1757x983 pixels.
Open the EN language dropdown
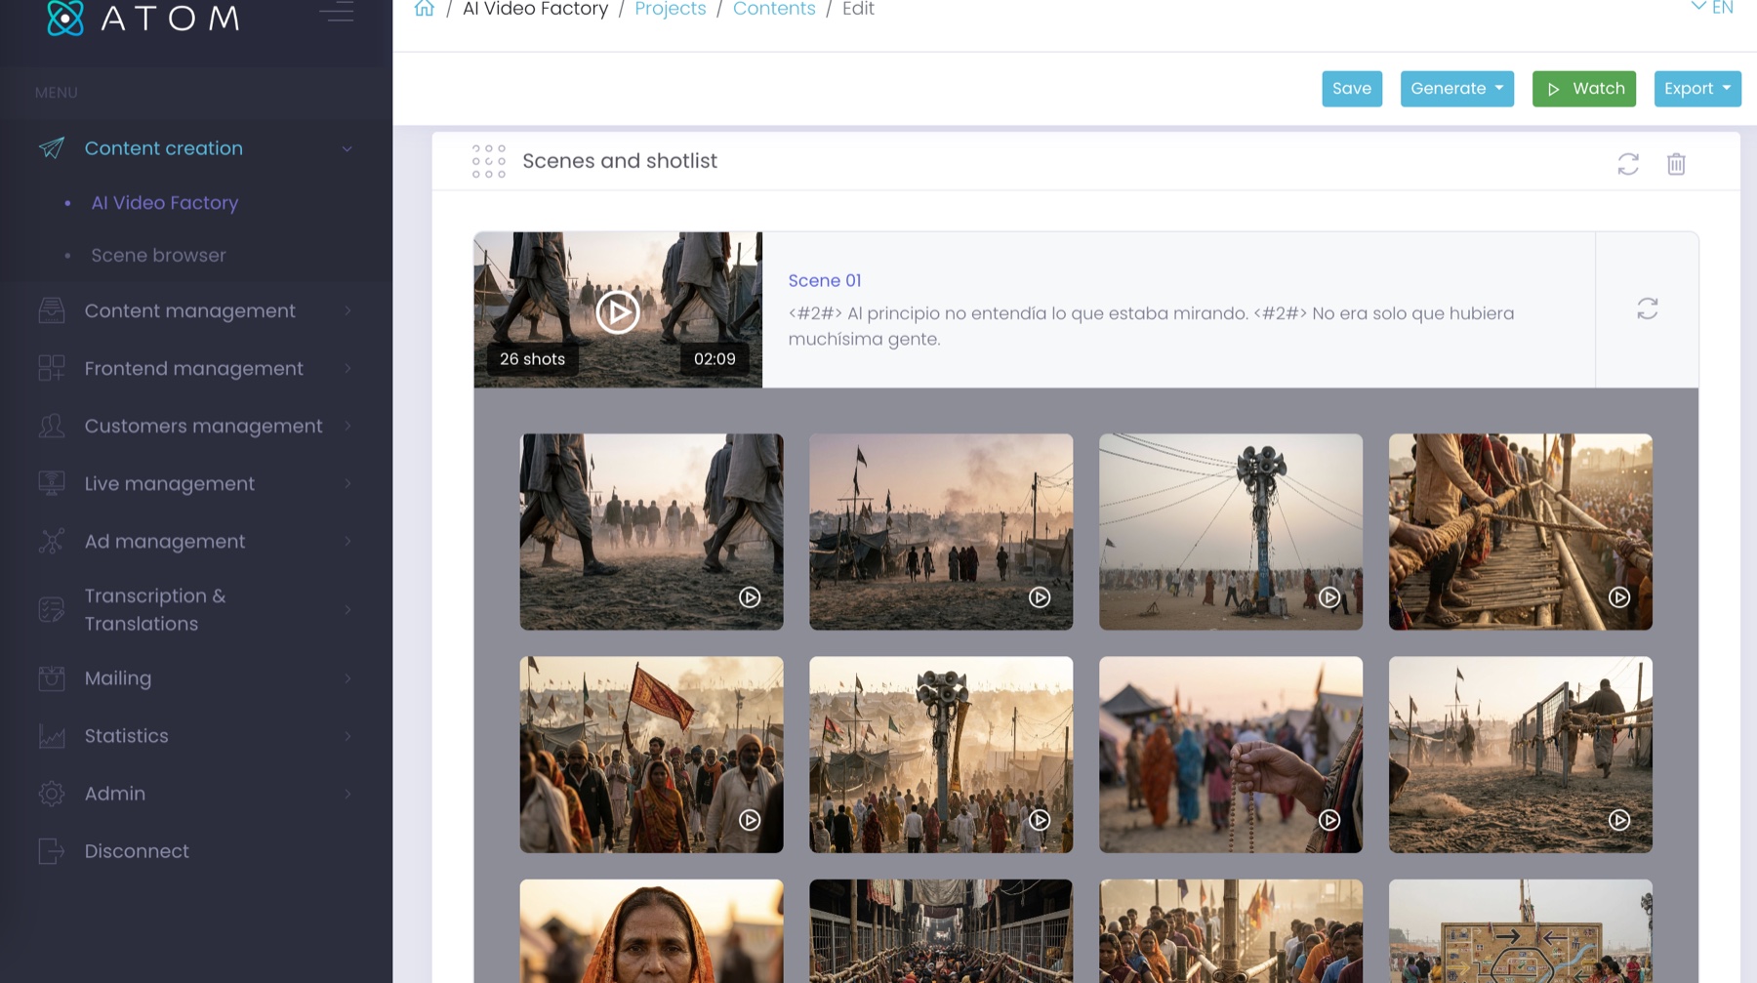click(1712, 8)
